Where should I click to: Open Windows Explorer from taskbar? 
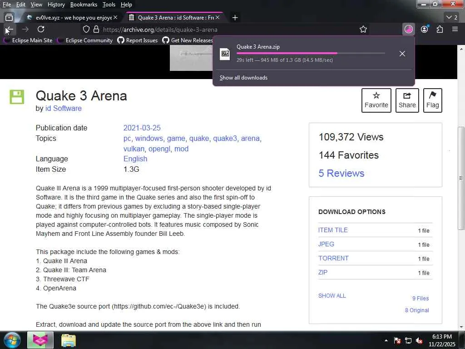pyautogui.click(x=69, y=340)
